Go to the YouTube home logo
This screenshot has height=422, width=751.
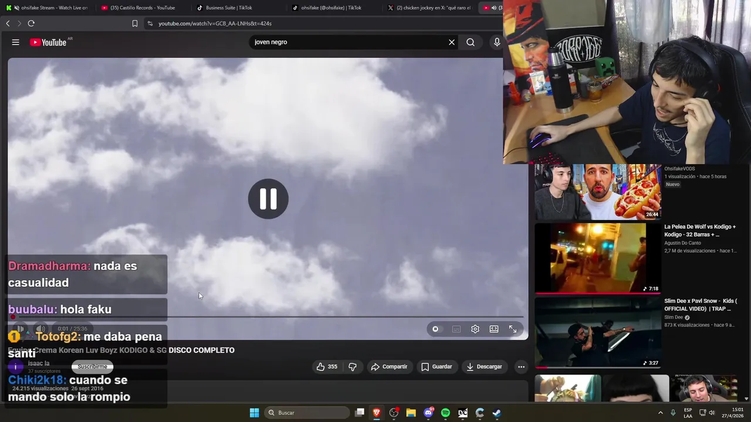pyautogui.click(x=49, y=42)
